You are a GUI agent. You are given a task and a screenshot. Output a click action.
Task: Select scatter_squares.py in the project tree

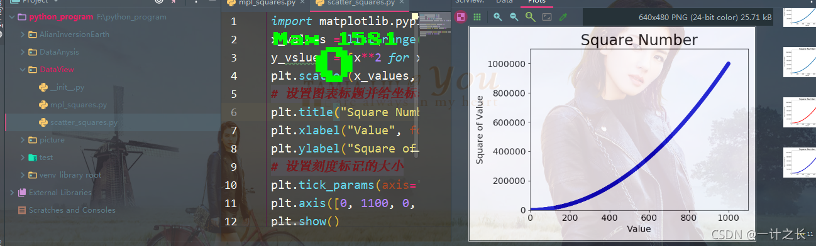84,122
